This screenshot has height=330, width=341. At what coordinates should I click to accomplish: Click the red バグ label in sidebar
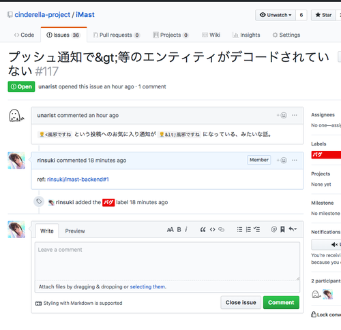coord(326,154)
